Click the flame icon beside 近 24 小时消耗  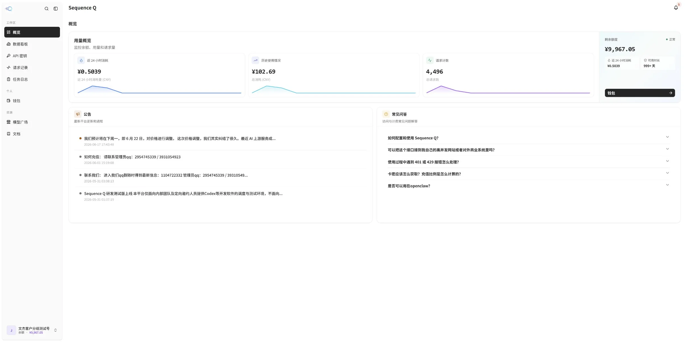[x=81, y=60]
